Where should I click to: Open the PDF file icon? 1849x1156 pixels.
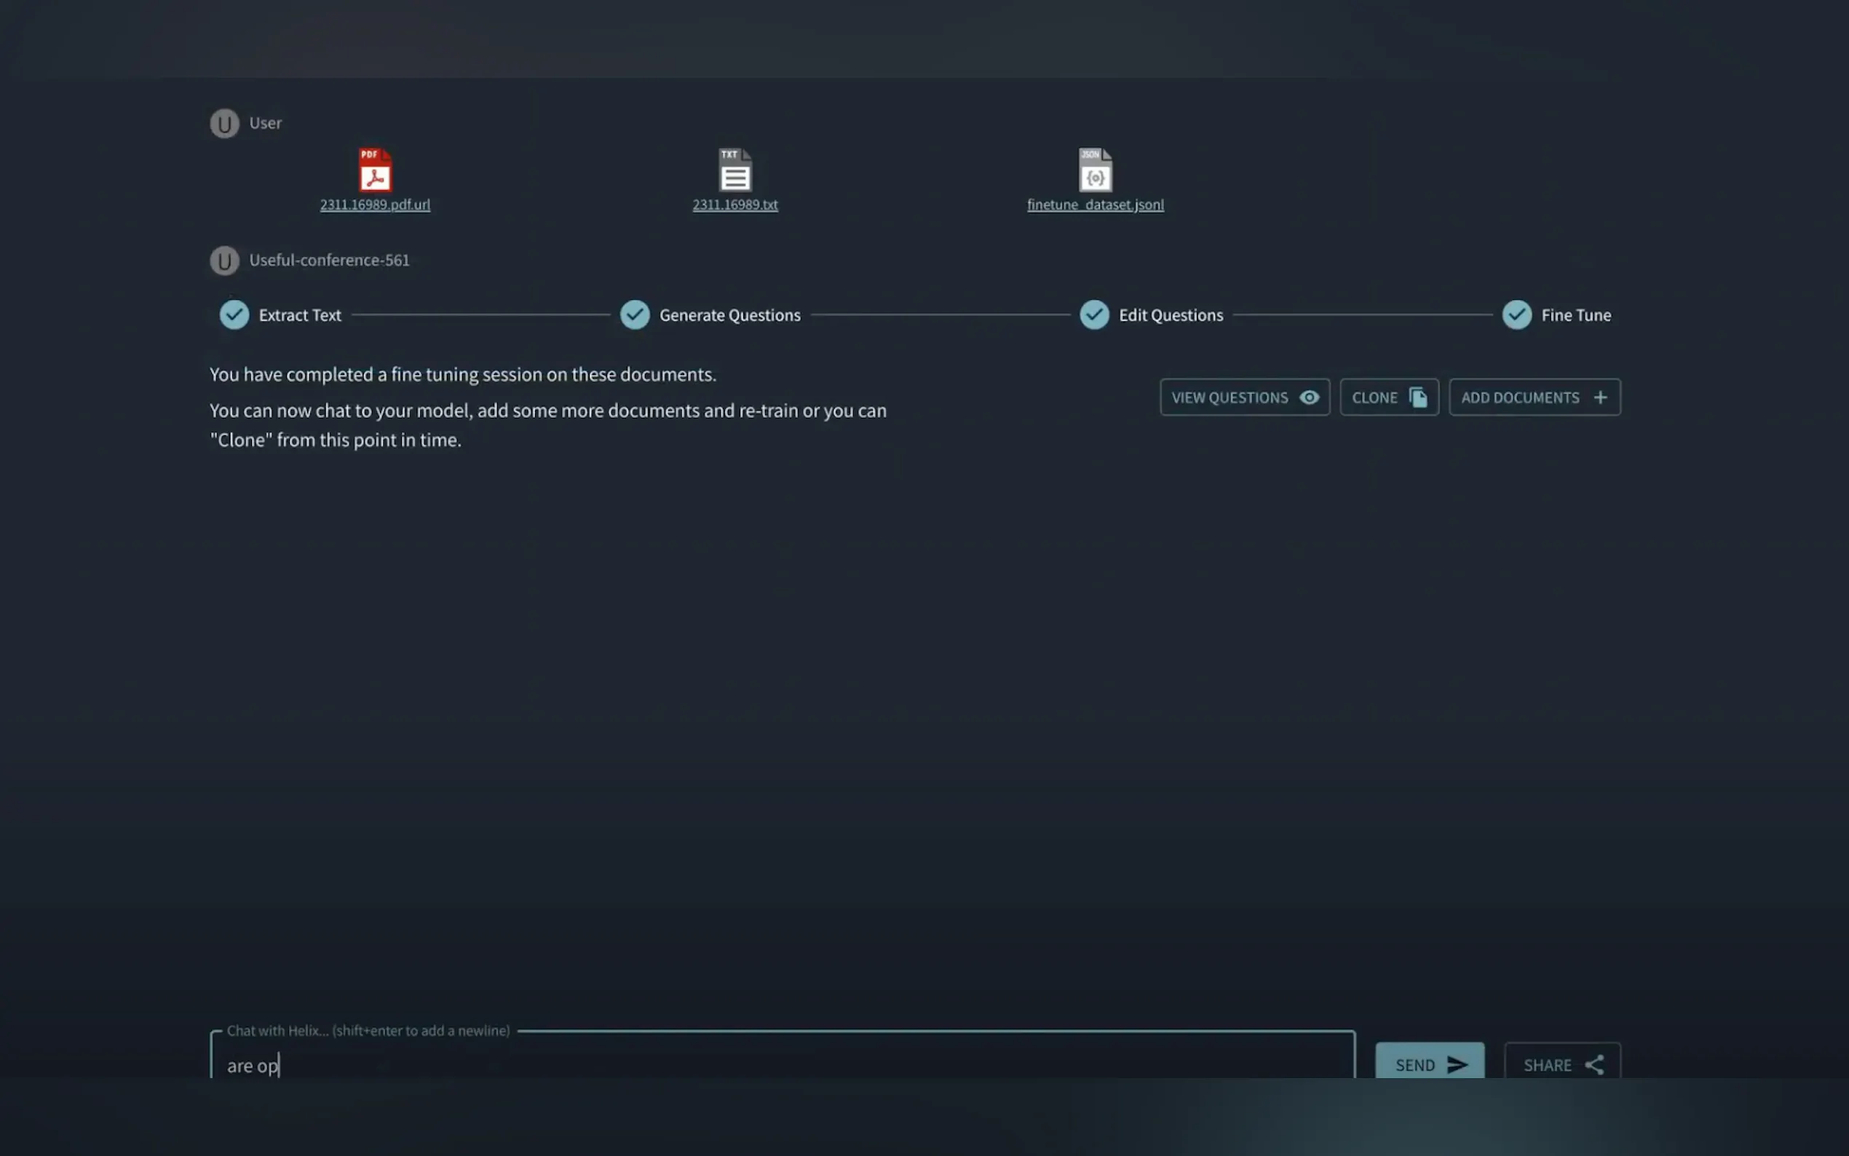[375, 170]
